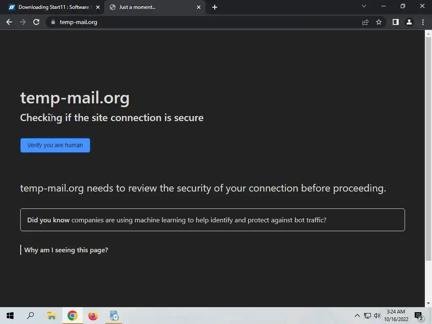View site info via the padlock icon
Image resolution: width=432 pixels, height=324 pixels.
[x=53, y=22]
